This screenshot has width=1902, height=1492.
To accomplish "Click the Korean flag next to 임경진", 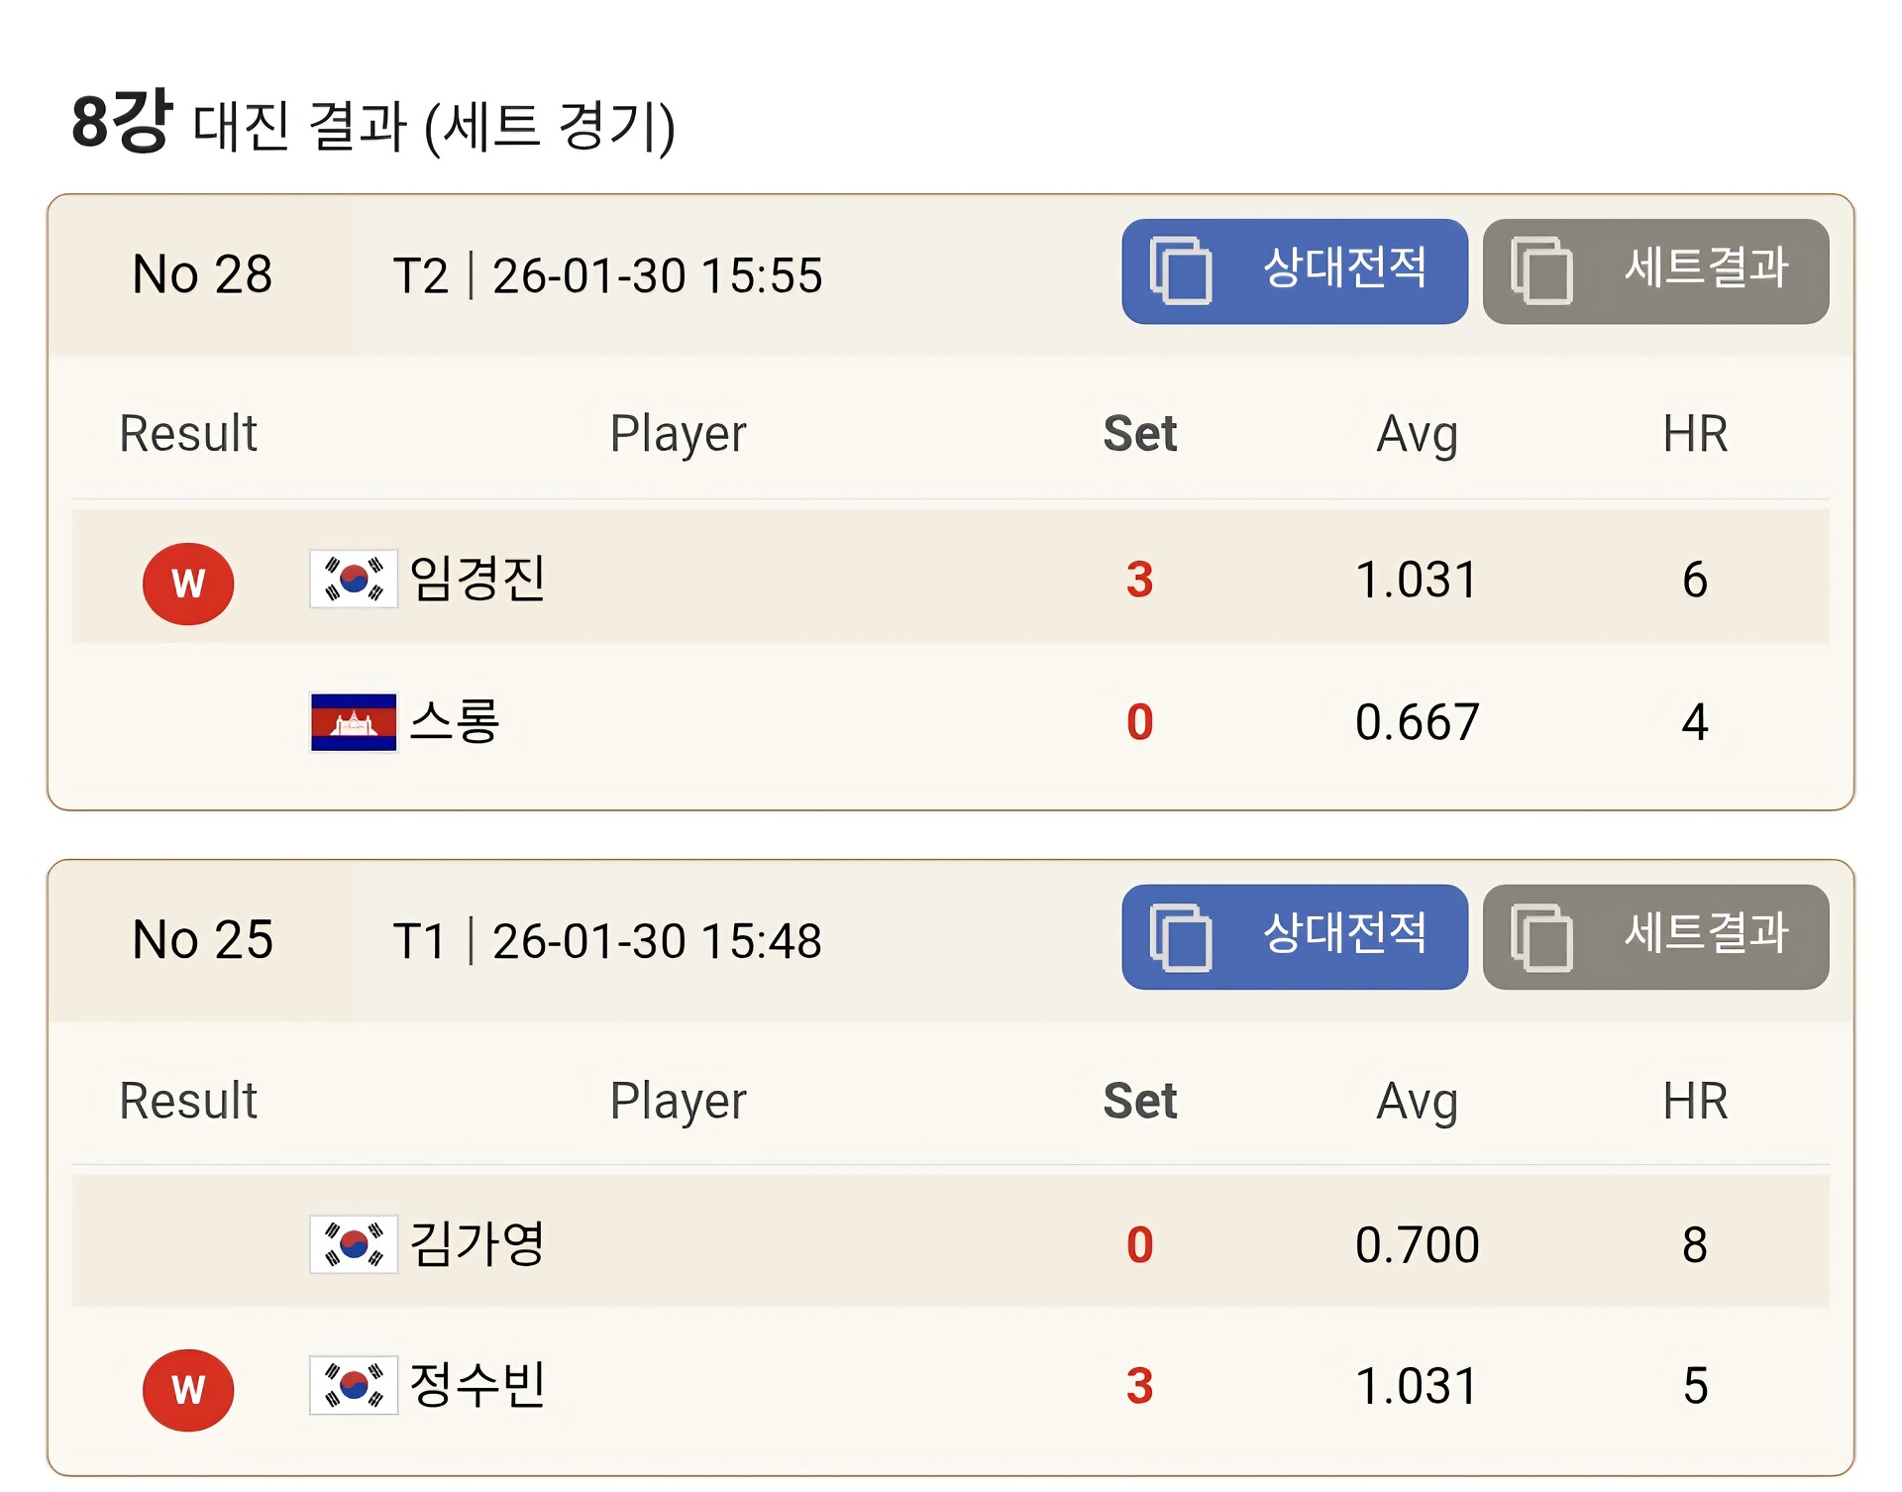I will [x=354, y=579].
